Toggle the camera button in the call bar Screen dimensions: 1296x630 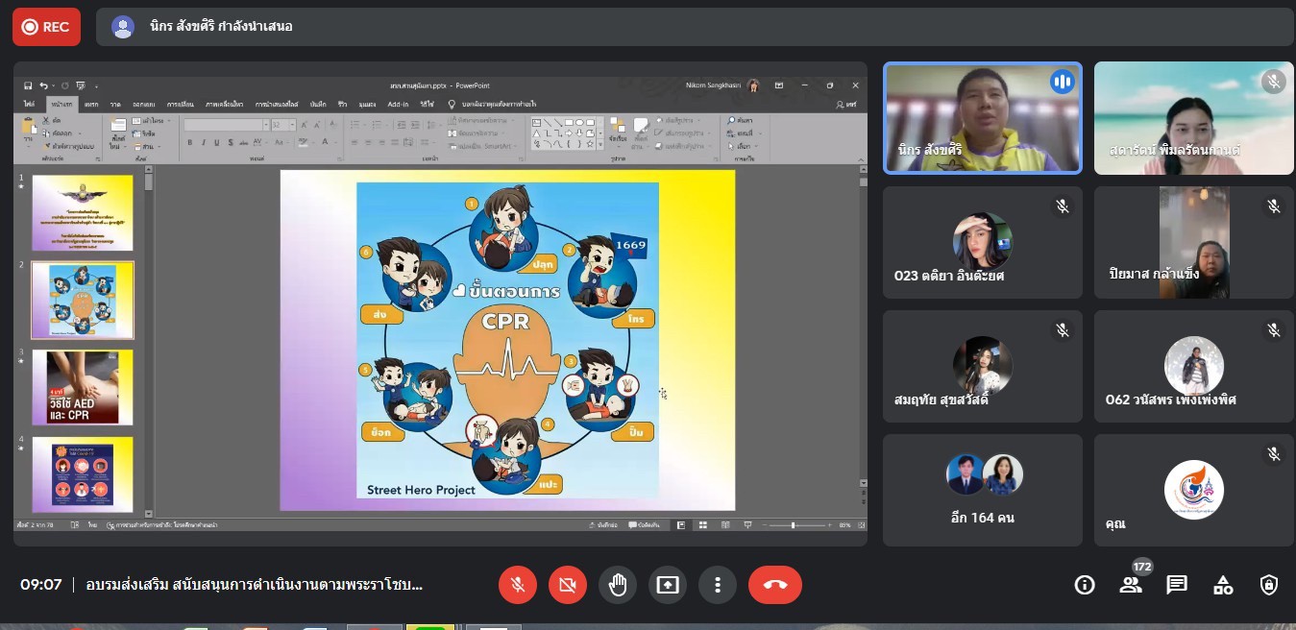(567, 584)
